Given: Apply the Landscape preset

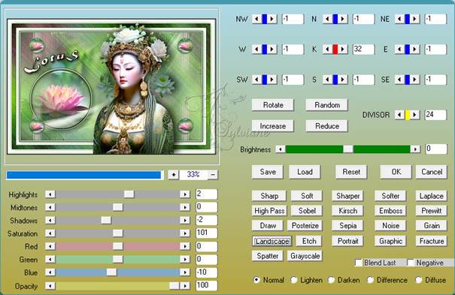Looking at the screenshot, I should coord(272,241).
